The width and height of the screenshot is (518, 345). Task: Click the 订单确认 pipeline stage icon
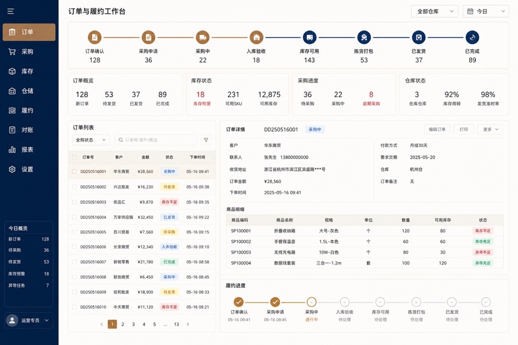click(x=94, y=37)
